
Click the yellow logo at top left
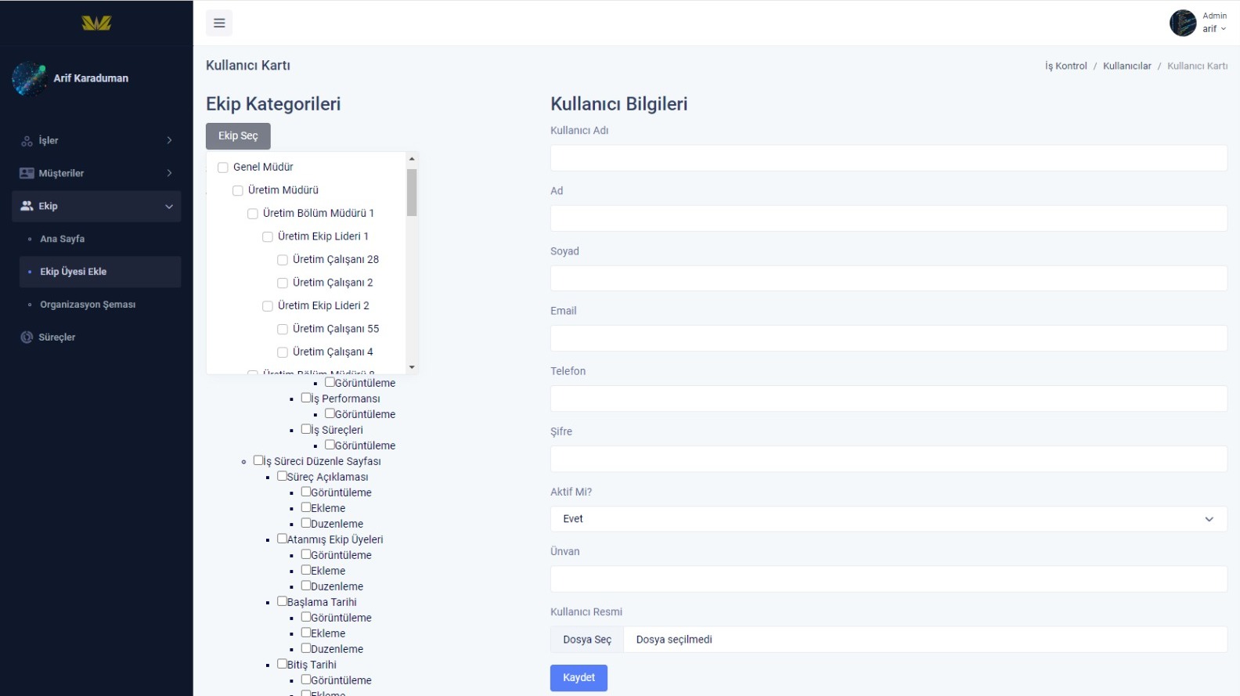click(96, 23)
